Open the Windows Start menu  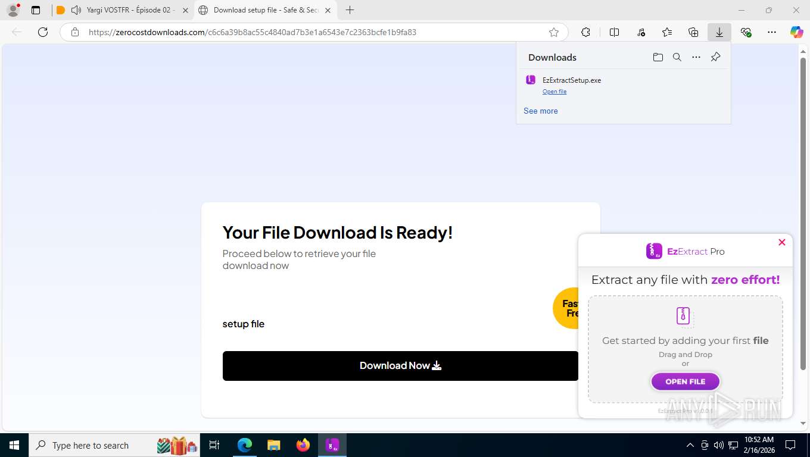click(14, 445)
